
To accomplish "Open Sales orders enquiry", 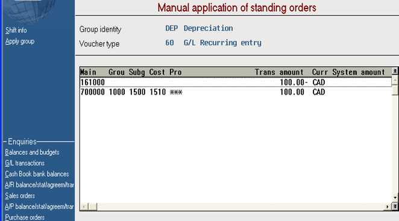I will pyautogui.click(x=20, y=196).
